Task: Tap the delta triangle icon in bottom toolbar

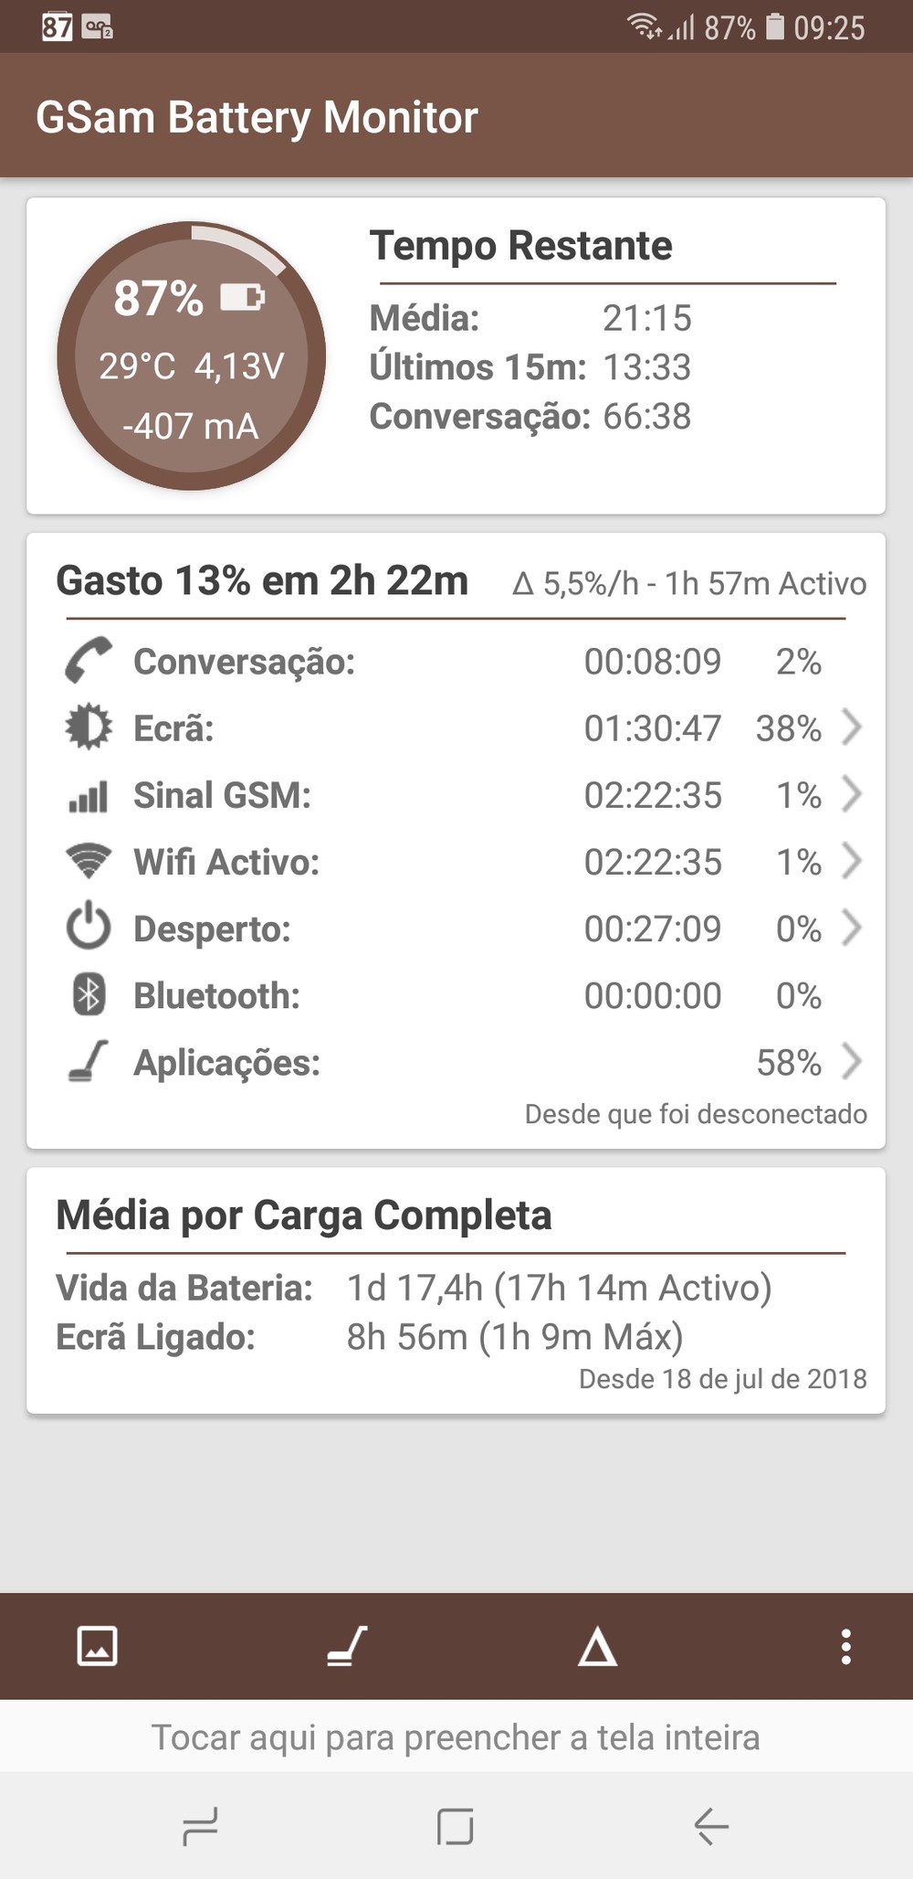Action: [597, 1647]
